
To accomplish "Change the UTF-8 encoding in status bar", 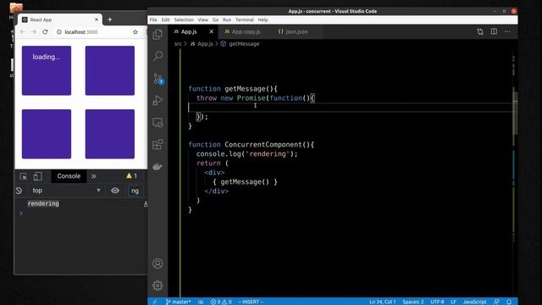I will pyautogui.click(x=437, y=302).
